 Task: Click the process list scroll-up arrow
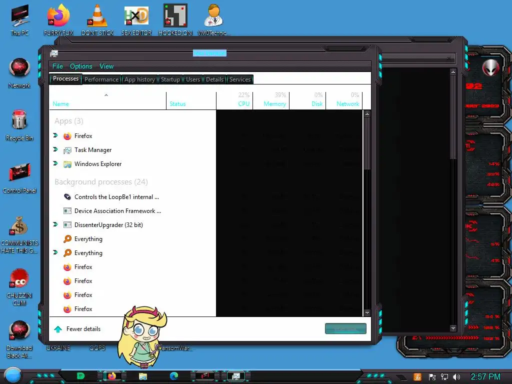pos(367,114)
